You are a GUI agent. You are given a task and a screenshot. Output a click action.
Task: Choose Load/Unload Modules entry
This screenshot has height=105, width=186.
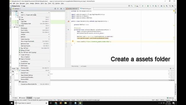pos(34,77)
